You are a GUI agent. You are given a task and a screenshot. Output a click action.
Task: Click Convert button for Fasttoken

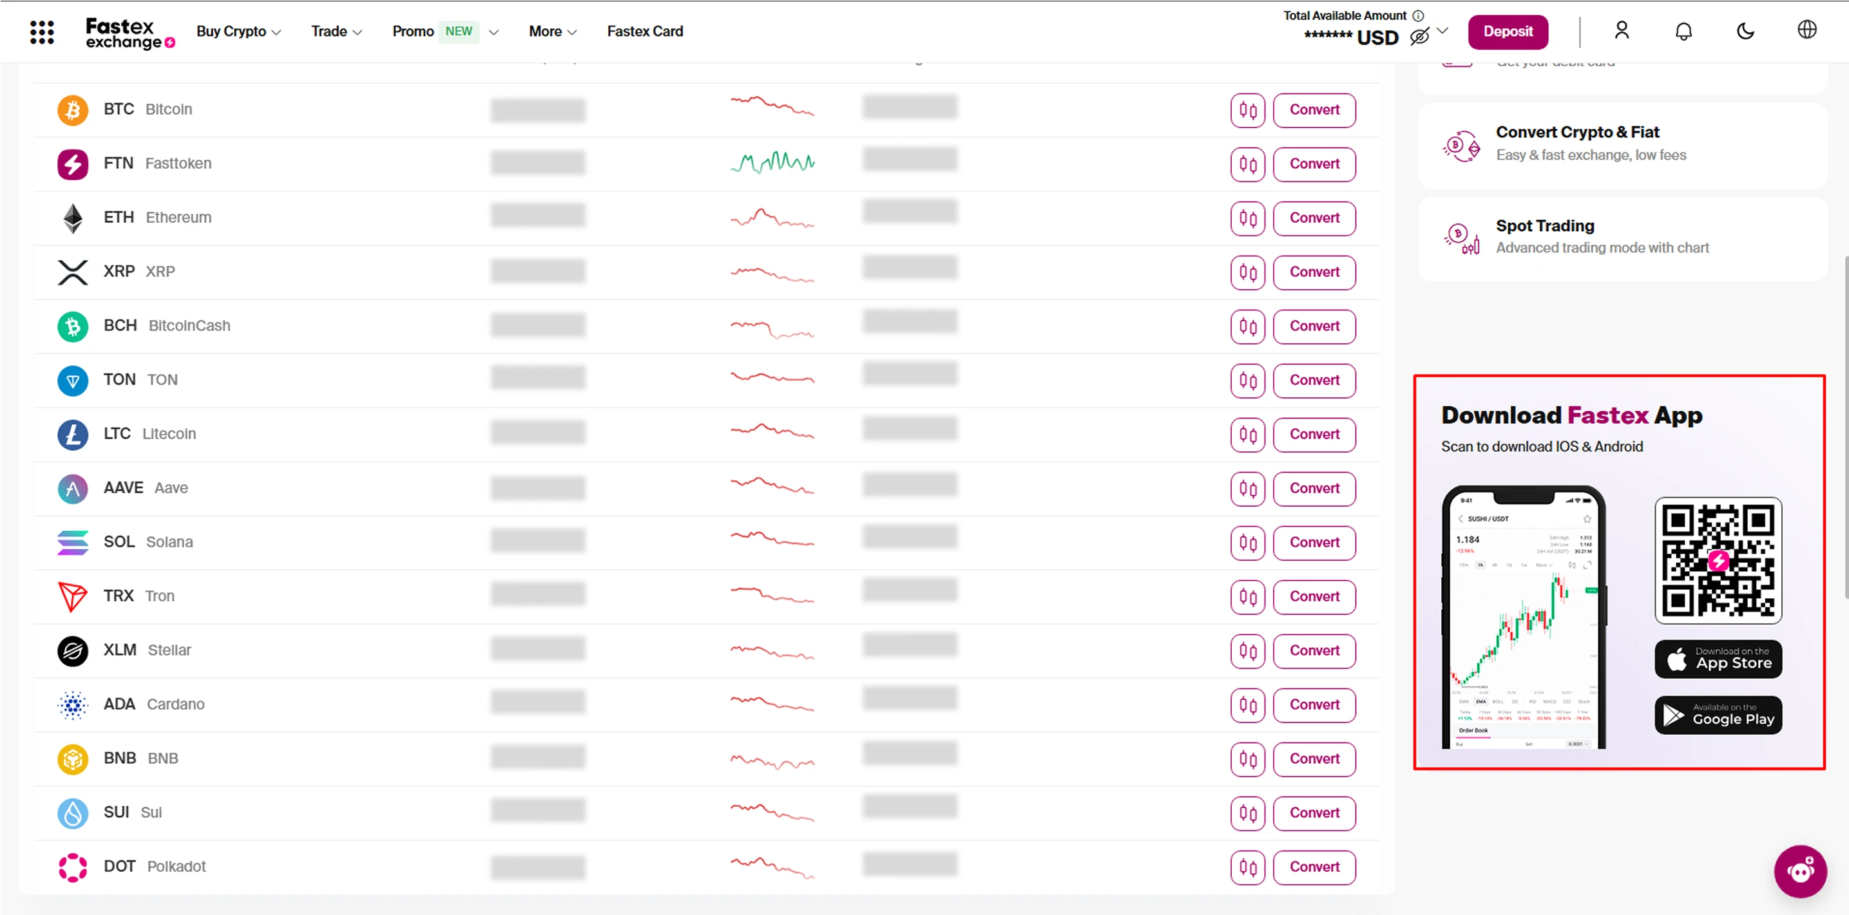(1314, 164)
